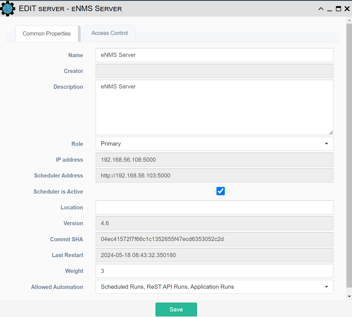
Task: Open the Access Control tab
Action: pyautogui.click(x=109, y=33)
